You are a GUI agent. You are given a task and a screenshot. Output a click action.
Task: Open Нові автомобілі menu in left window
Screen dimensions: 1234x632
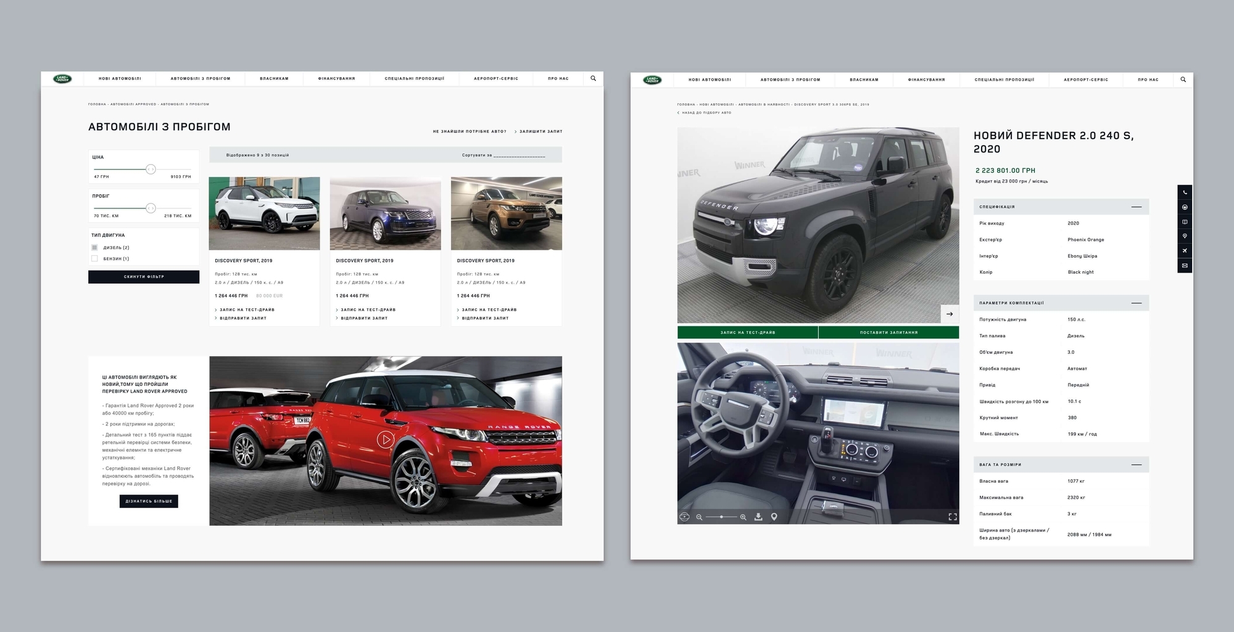[x=120, y=79]
